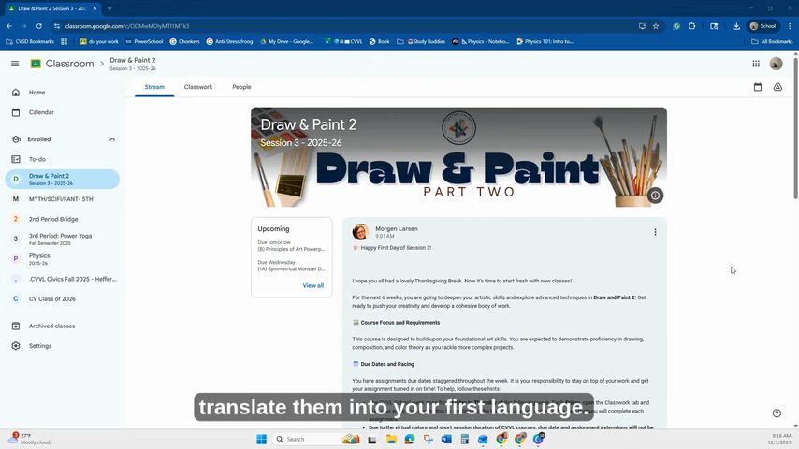Viewport: 799px width, 449px height.
Task: Click the taskbar Search box
Action: pyautogui.click(x=316, y=439)
